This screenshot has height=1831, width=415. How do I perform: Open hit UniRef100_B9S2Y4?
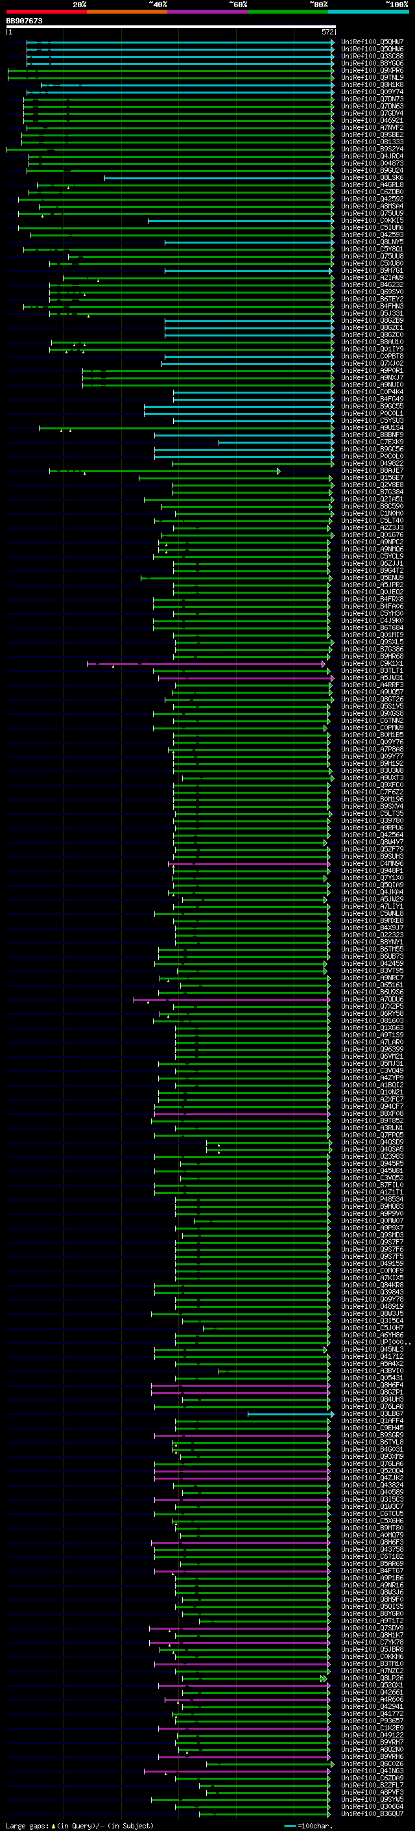pyautogui.click(x=372, y=149)
